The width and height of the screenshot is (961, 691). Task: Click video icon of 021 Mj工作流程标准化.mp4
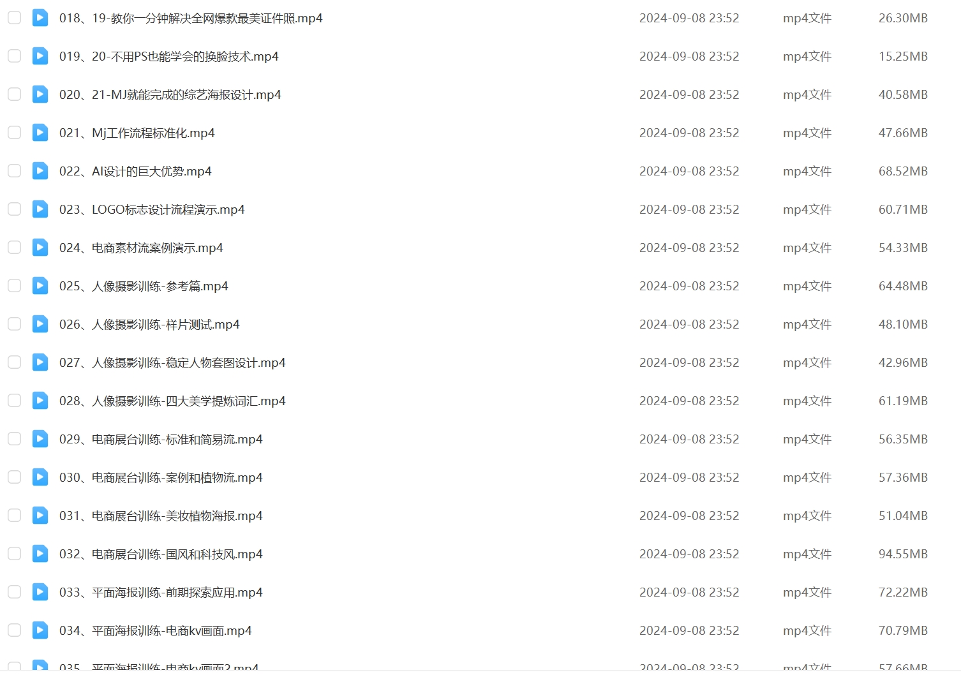pyautogui.click(x=40, y=133)
